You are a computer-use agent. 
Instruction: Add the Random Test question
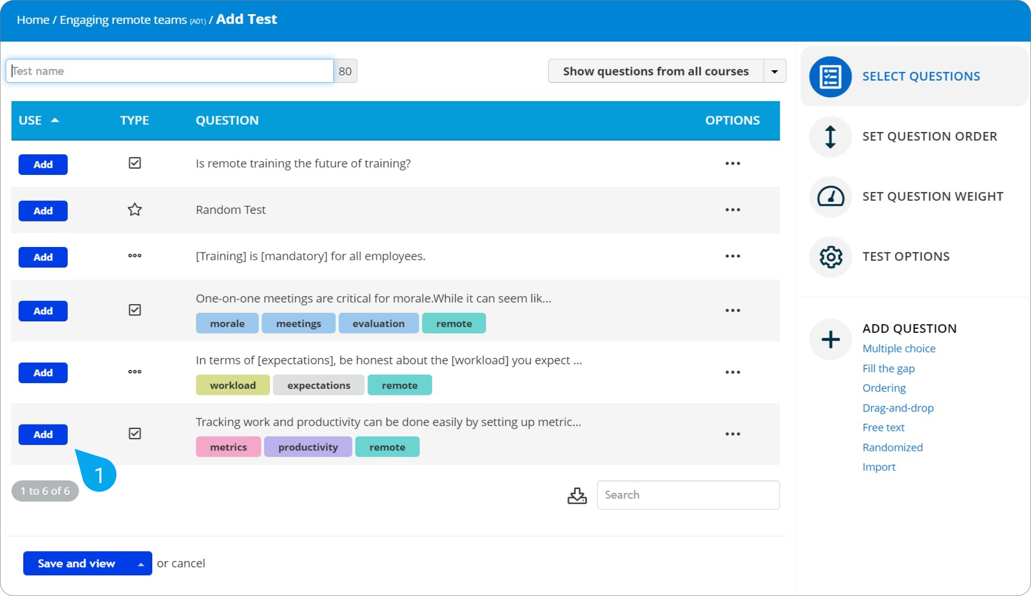[43, 211]
